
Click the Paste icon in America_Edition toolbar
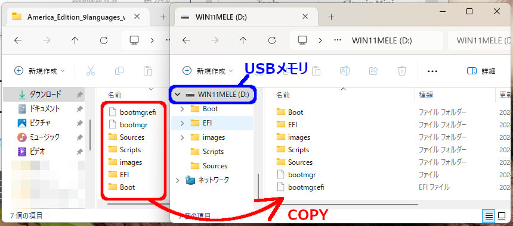tap(148, 71)
